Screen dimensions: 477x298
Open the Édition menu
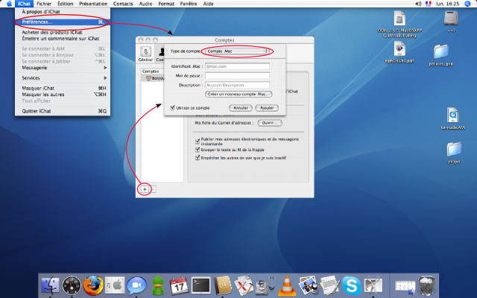pyautogui.click(x=66, y=4)
